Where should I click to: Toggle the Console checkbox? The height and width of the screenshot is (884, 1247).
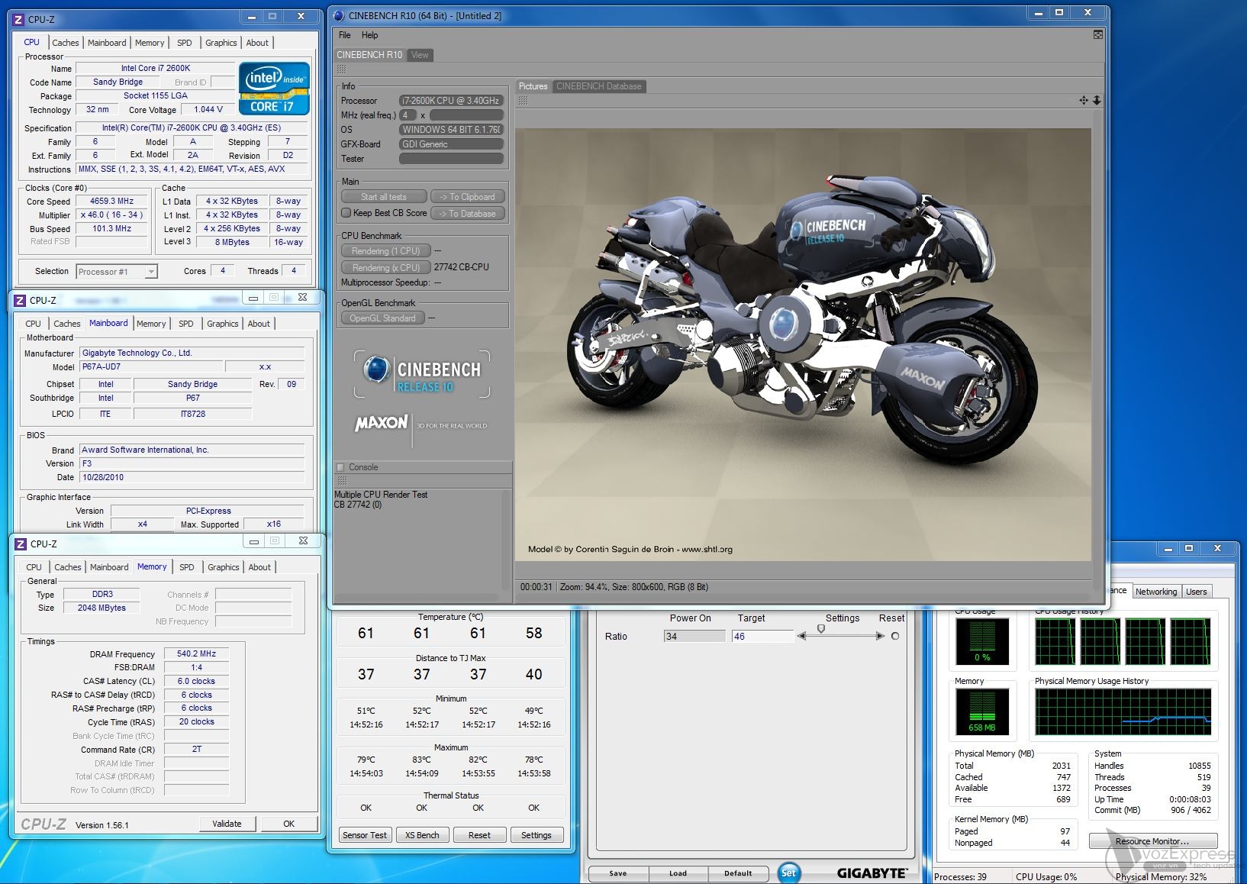point(341,467)
